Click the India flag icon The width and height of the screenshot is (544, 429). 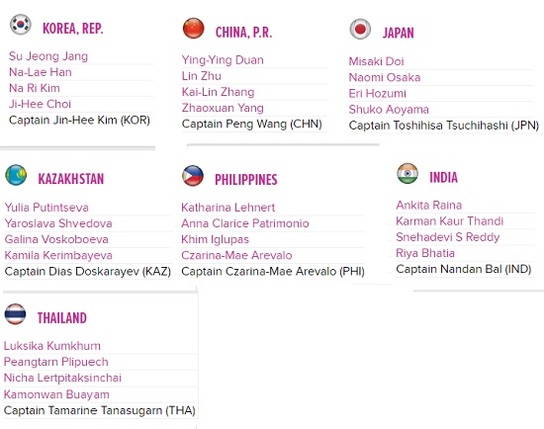click(x=408, y=173)
